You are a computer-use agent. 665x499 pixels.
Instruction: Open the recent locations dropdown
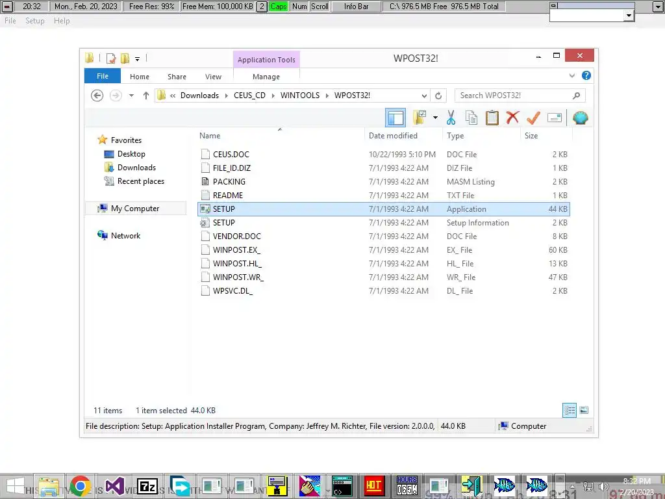click(131, 96)
